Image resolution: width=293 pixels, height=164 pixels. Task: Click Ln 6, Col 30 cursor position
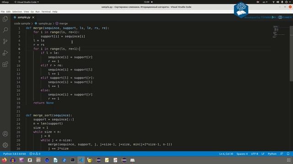[x=226, y=154]
